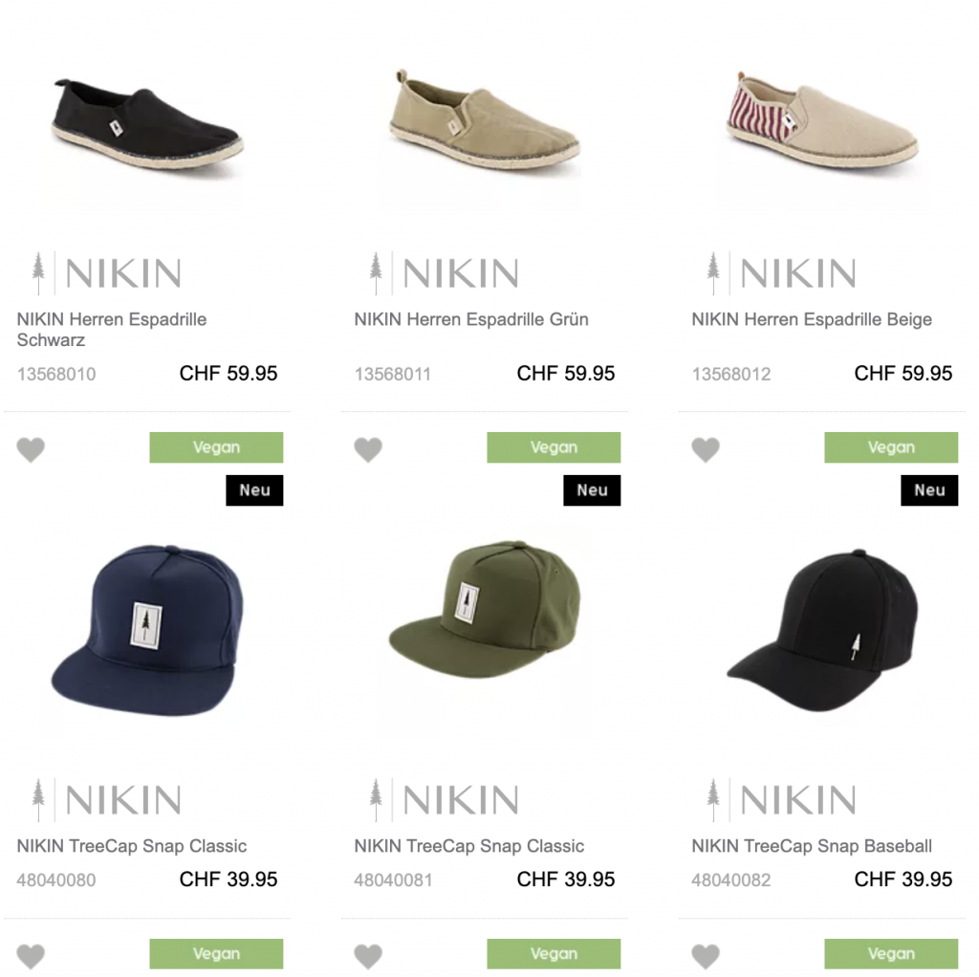View black espadrille shoe image
Image resolution: width=979 pixels, height=977 pixels.
145,124
